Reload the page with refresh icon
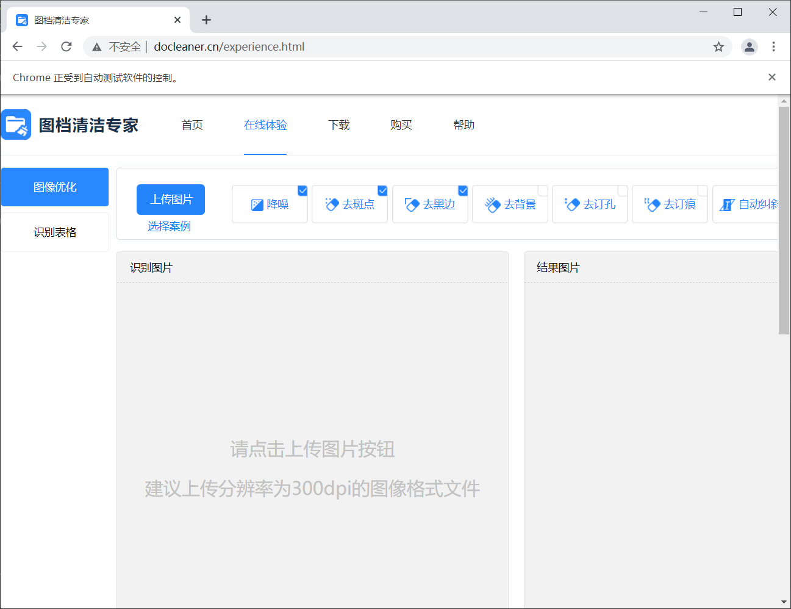The image size is (791, 609). tap(66, 46)
